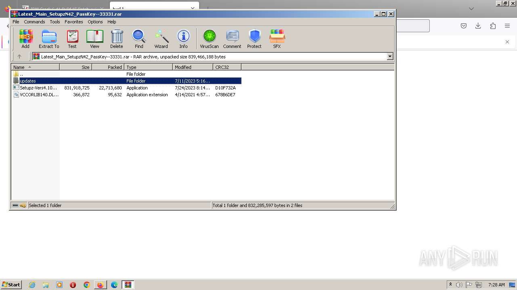Switch to Firefox in taskbar

pos(101,285)
